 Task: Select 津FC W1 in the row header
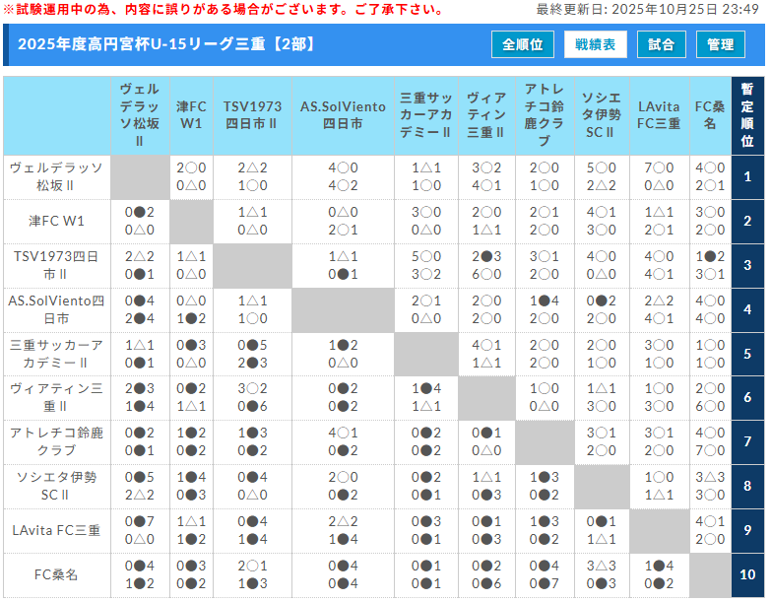[56, 221]
